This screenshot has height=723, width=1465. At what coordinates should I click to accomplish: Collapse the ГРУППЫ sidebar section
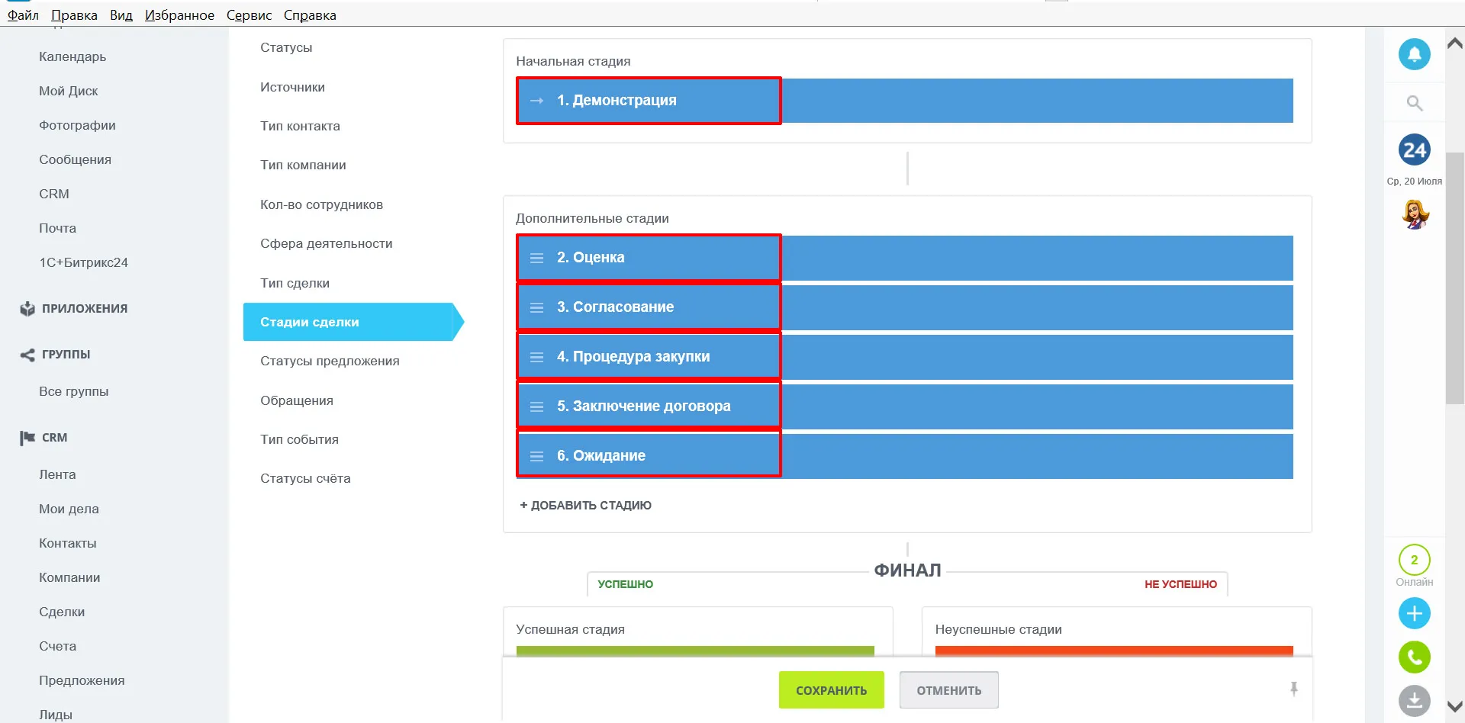(66, 355)
